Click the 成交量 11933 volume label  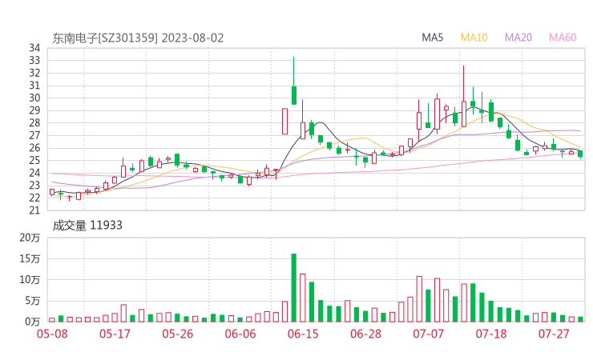(87, 226)
